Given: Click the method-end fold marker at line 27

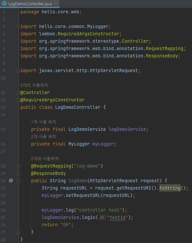Looking at the screenshot, I should (18, 232).
